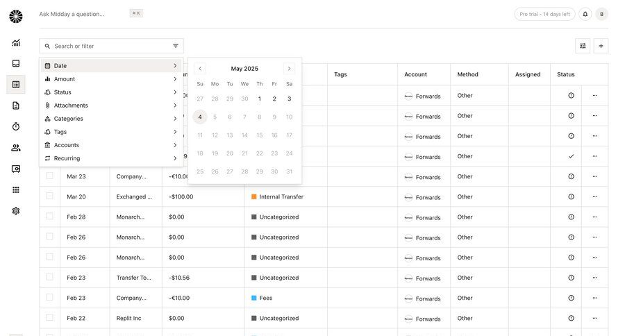This screenshot has width=625, height=336.
Task: Expand the Attachments filter submenu
Action: [x=111, y=106]
